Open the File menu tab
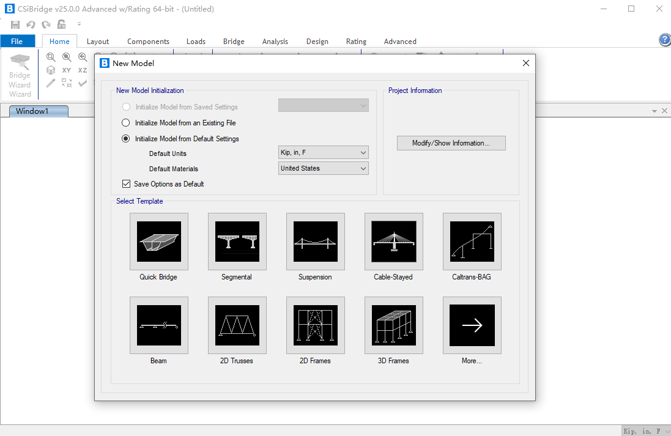Screen dimensions: 671x436 point(17,41)
